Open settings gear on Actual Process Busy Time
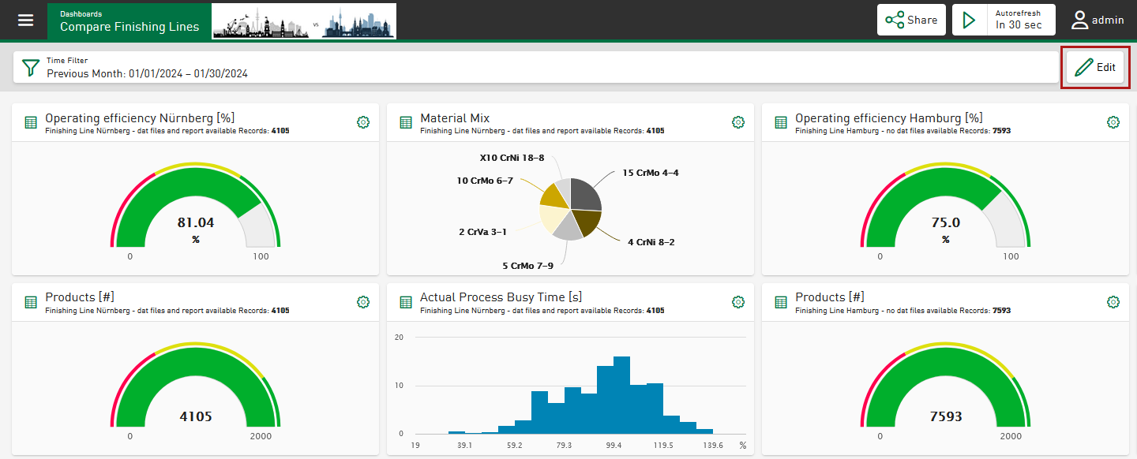The width and height of the screenshot is (1137, 459). (738, 302)
